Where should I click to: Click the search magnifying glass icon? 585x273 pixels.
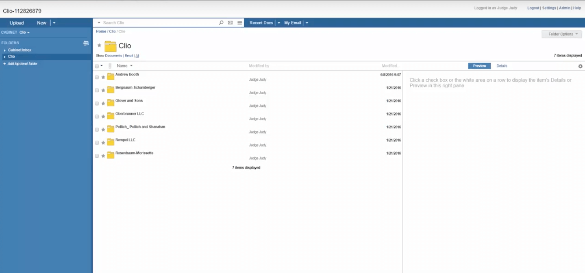(221, 23)
